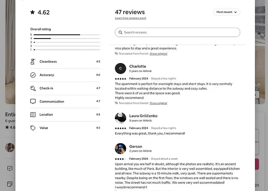Open Gerson's profile photo
The image size is (268, 191).
tap(120, 149)
